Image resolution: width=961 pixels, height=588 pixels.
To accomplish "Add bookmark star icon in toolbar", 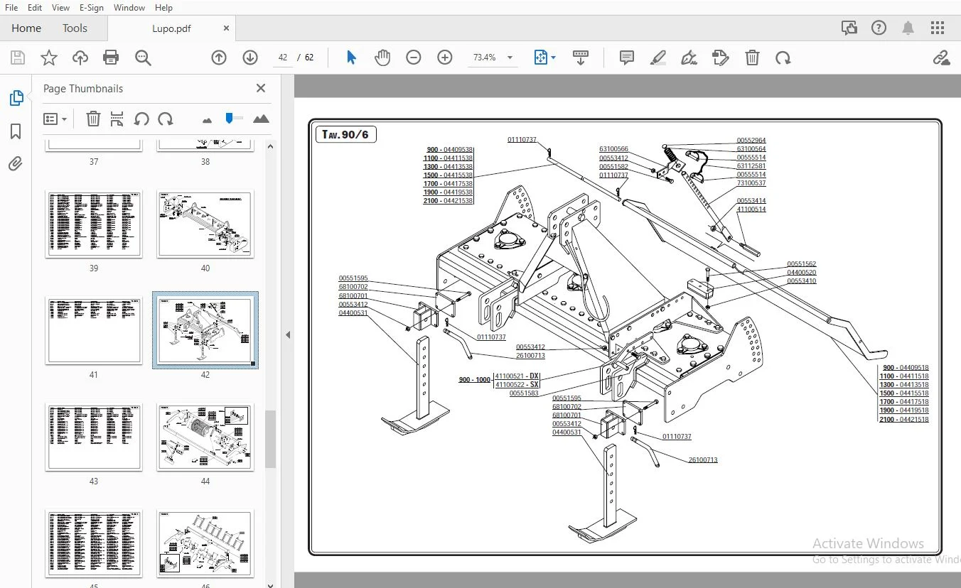I will tap(49, 58).
